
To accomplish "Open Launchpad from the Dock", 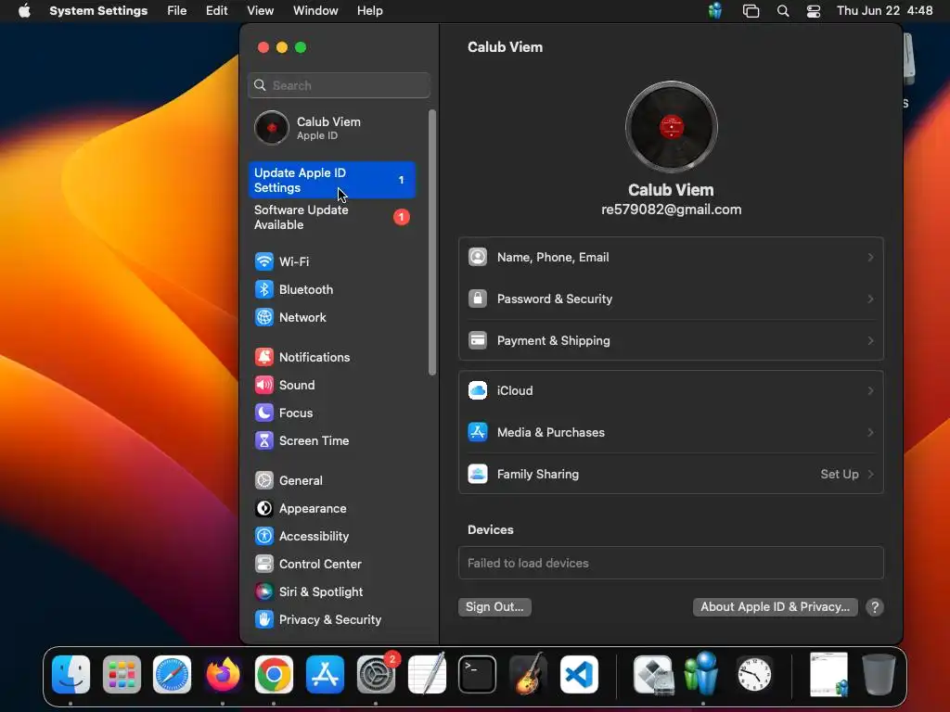I will pyautogui.click(x=122, y=675).
